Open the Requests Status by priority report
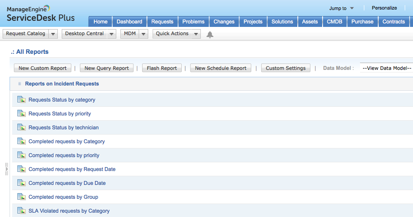The width and height of the screenshot is (413, 217). pos(60,114)
